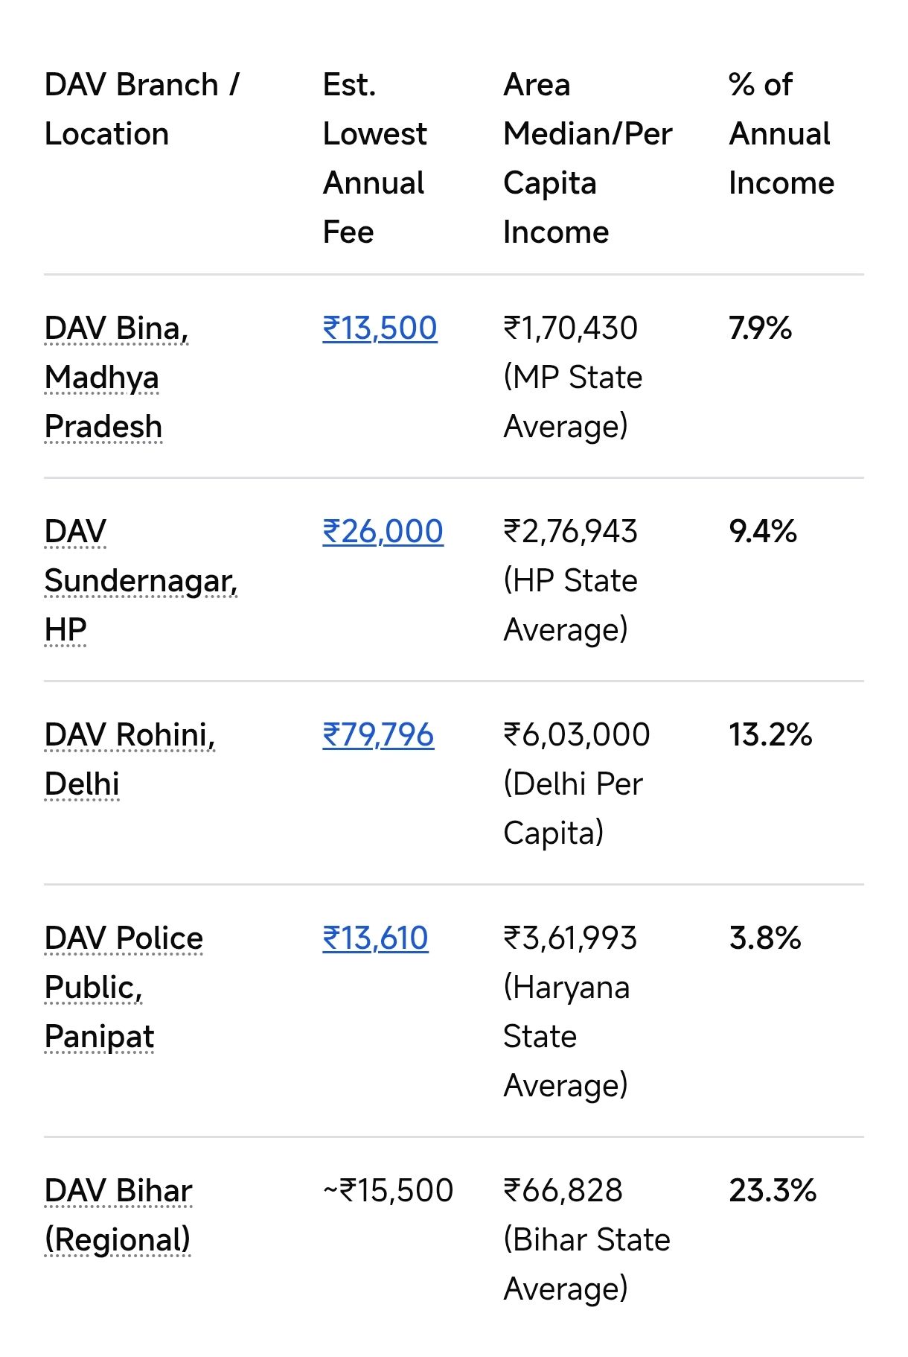
Task: Open the ₹13,610 fee link
Action: [375, 938]
